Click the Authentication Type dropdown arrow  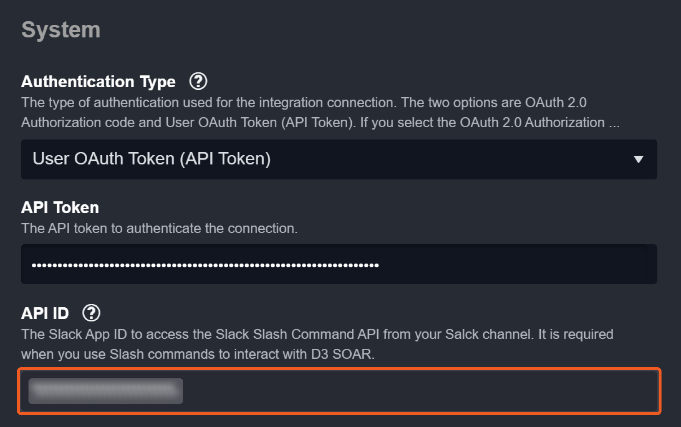[638, 159]
